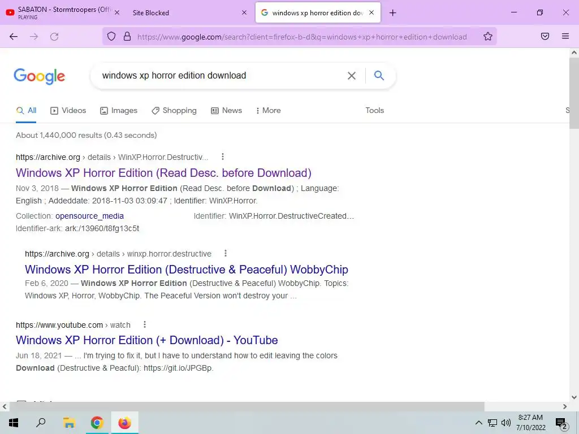Image resolution: width=579 pixels, height=434 pixels.
Task: Open the search Tools options
Action: (x=375, y=110)
